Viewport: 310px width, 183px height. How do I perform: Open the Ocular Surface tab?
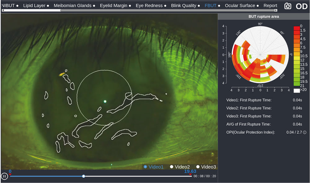point(240,6)
